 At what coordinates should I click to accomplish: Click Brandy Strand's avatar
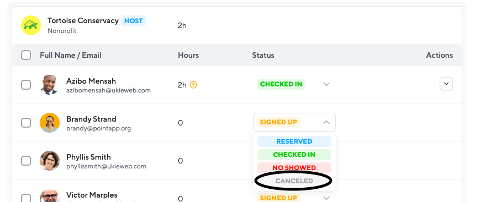[x=50, y=123]
